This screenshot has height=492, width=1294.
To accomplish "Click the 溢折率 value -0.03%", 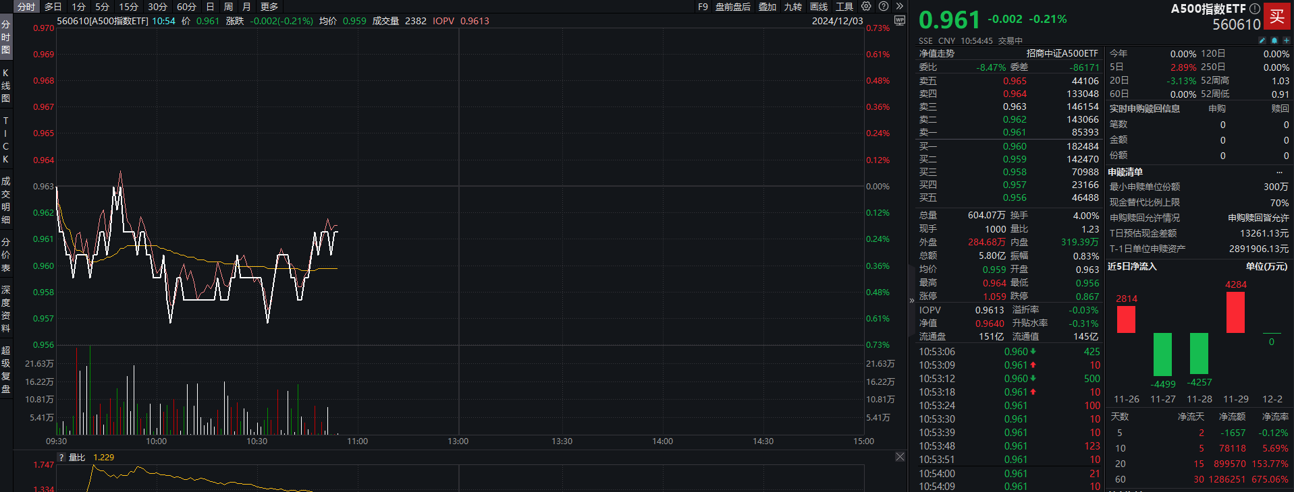I will [1083, 310].
